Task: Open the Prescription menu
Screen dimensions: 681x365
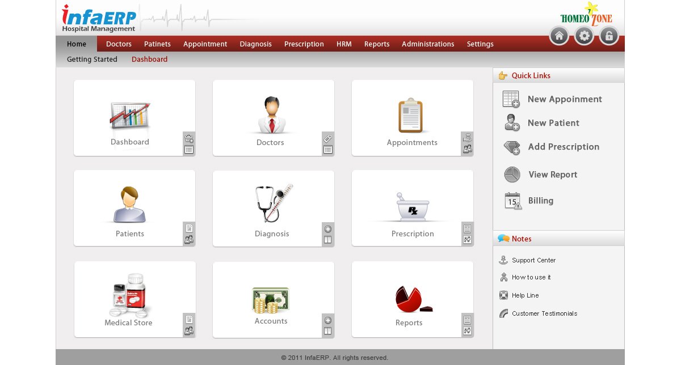Action: (304, 44)
